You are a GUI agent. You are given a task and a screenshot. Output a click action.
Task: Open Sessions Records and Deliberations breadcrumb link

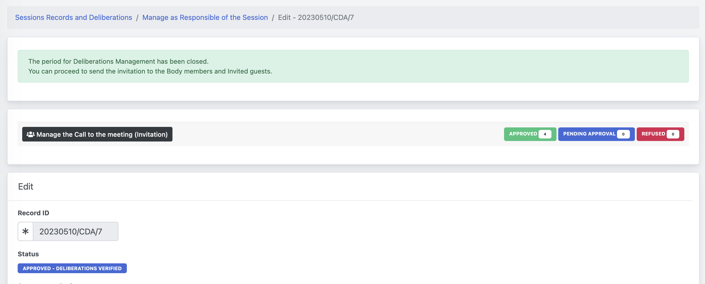(x=74, y=17)
